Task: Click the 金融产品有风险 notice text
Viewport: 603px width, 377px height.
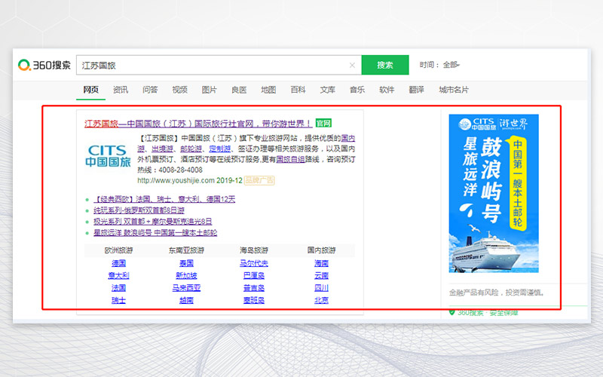Action: 497,293
